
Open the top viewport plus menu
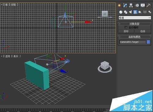(x=2, y=5)
